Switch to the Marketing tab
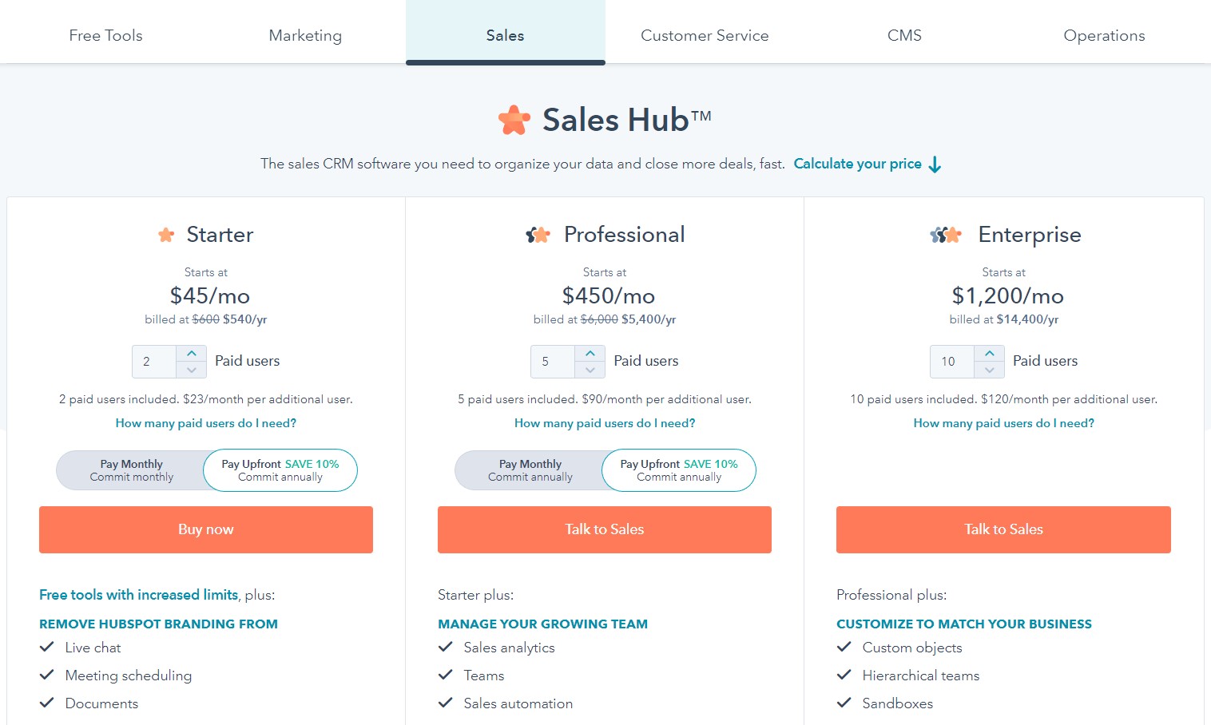The image size is (1211, 725). point(305,35)
